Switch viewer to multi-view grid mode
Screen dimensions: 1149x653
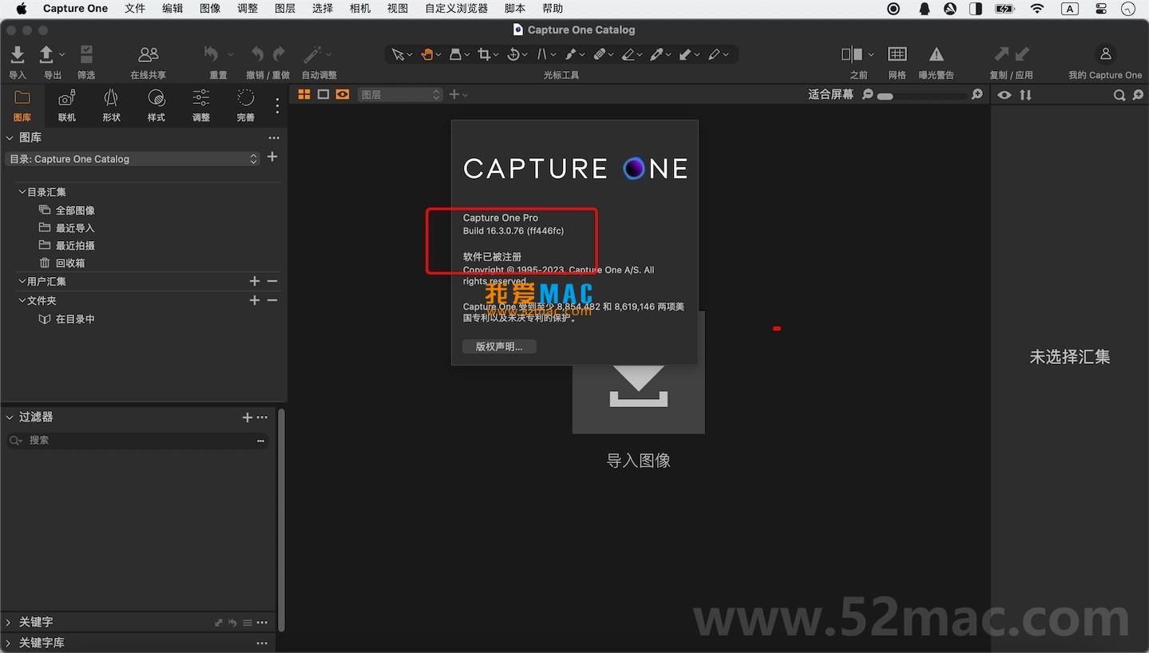(304, 94)
